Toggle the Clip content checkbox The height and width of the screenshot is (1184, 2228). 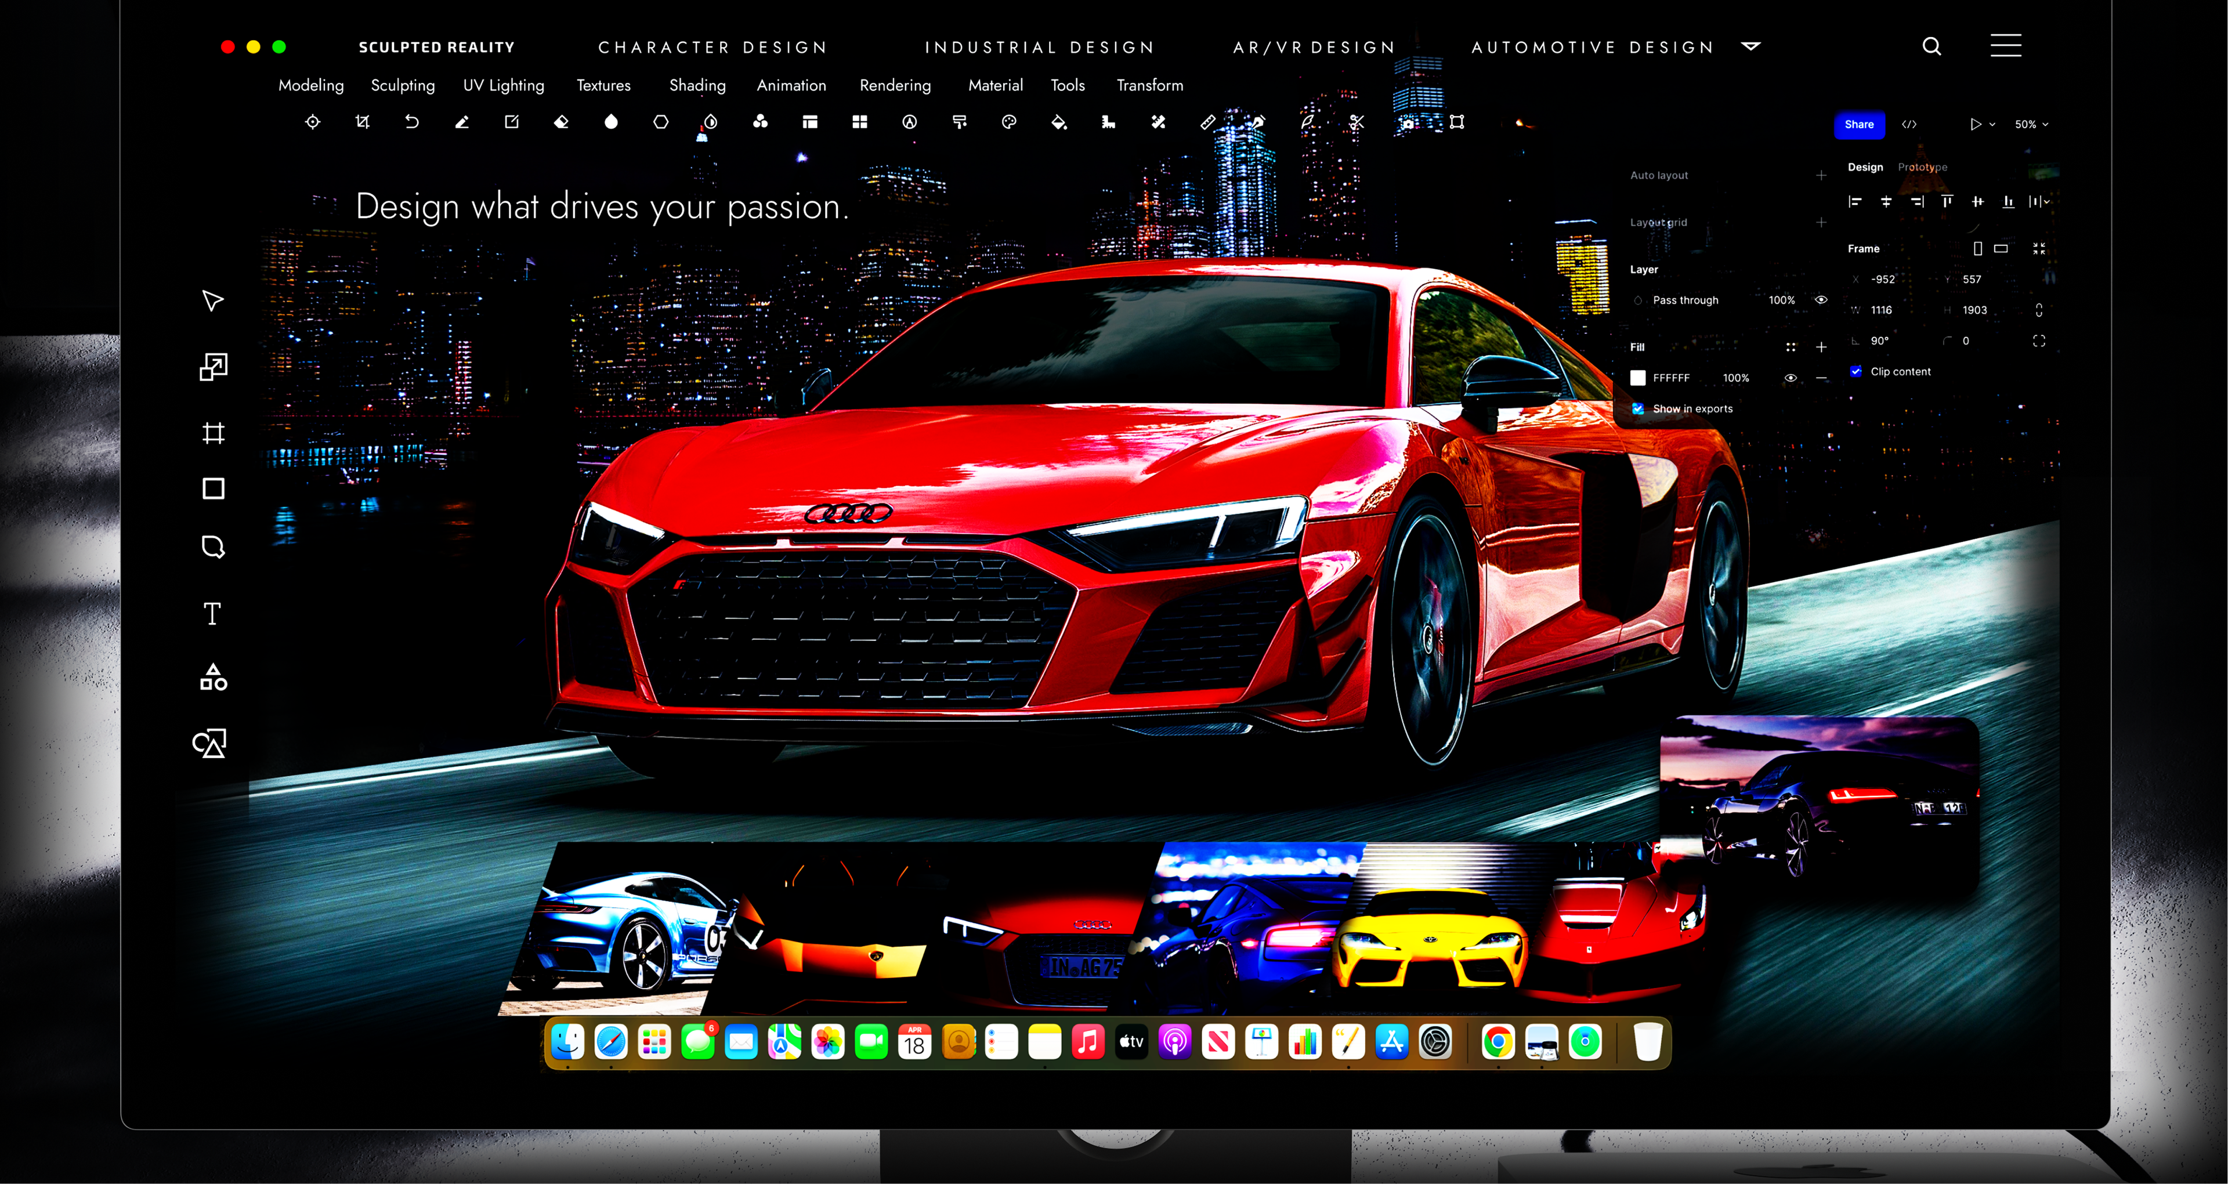pyautogui.click(x=1856, y=371)
